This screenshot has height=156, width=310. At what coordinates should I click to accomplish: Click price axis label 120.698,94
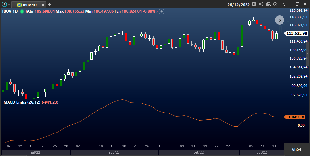[x=298, y=10]
